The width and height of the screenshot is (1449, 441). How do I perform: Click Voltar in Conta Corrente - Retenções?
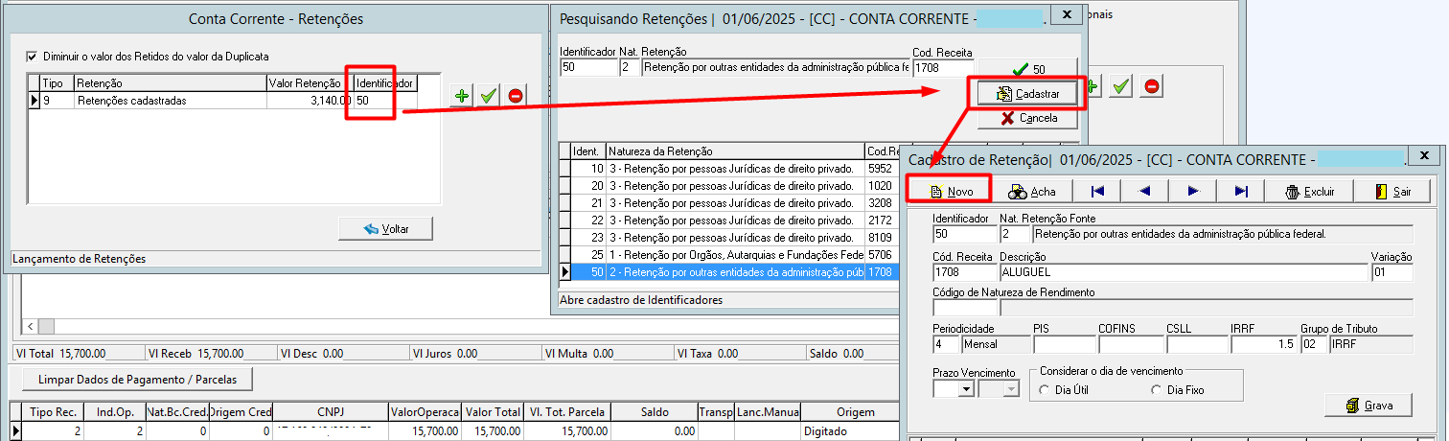[x=386, y=229]
